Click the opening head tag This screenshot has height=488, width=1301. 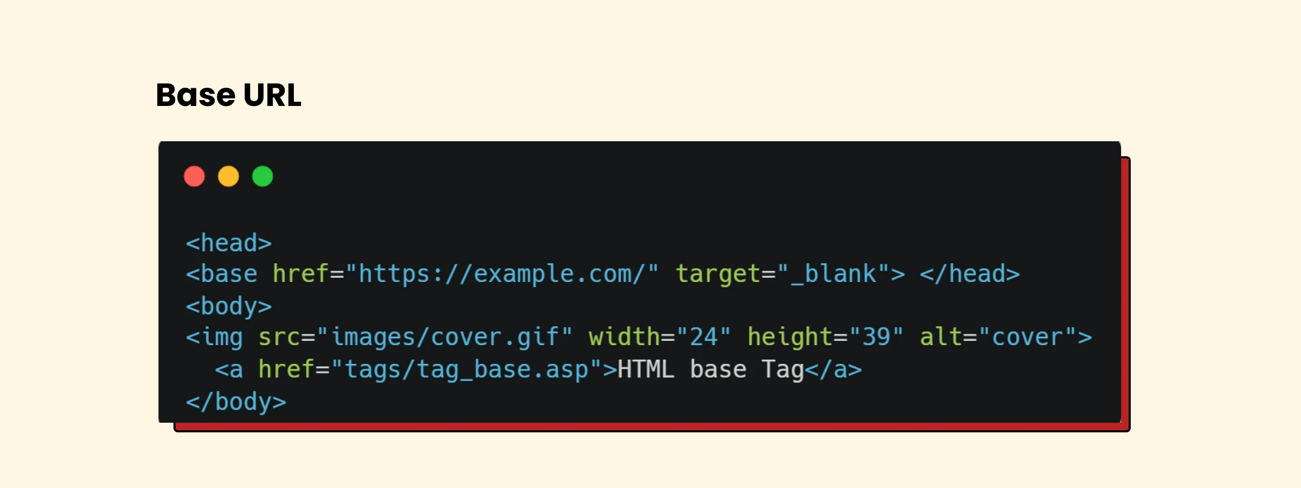(x=229, y=243)
